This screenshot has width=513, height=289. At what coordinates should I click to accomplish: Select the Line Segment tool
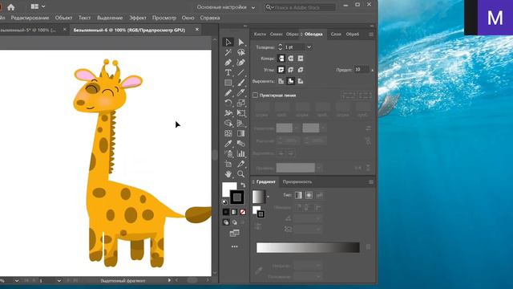pos(240,72)
